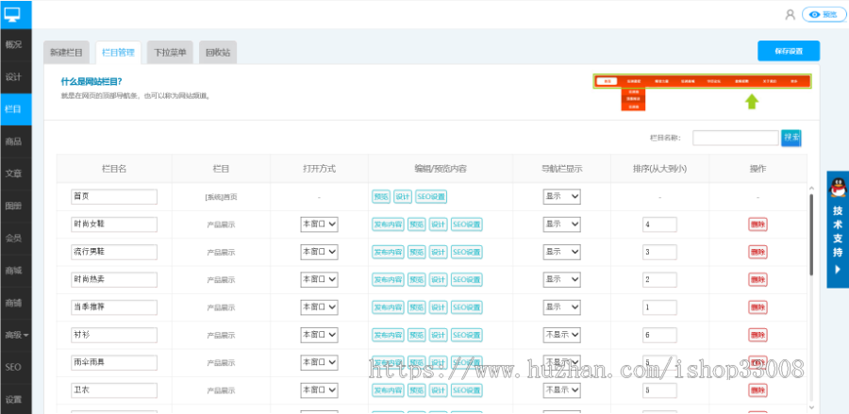This screenshot has width=849, height=414.
Task: Edit the 首页 column name field
Action: 114,196
